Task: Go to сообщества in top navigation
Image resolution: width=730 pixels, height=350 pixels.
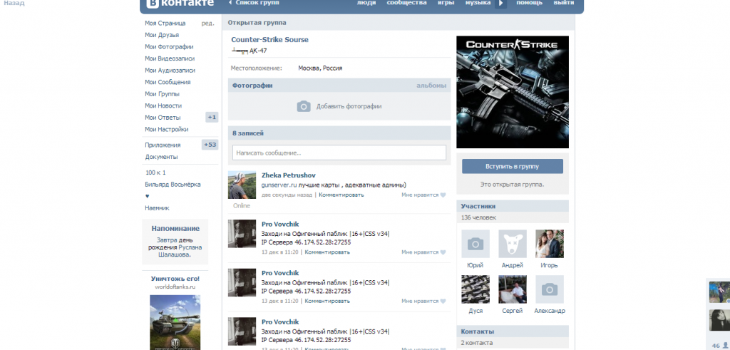Action: [x=407, y=4]
